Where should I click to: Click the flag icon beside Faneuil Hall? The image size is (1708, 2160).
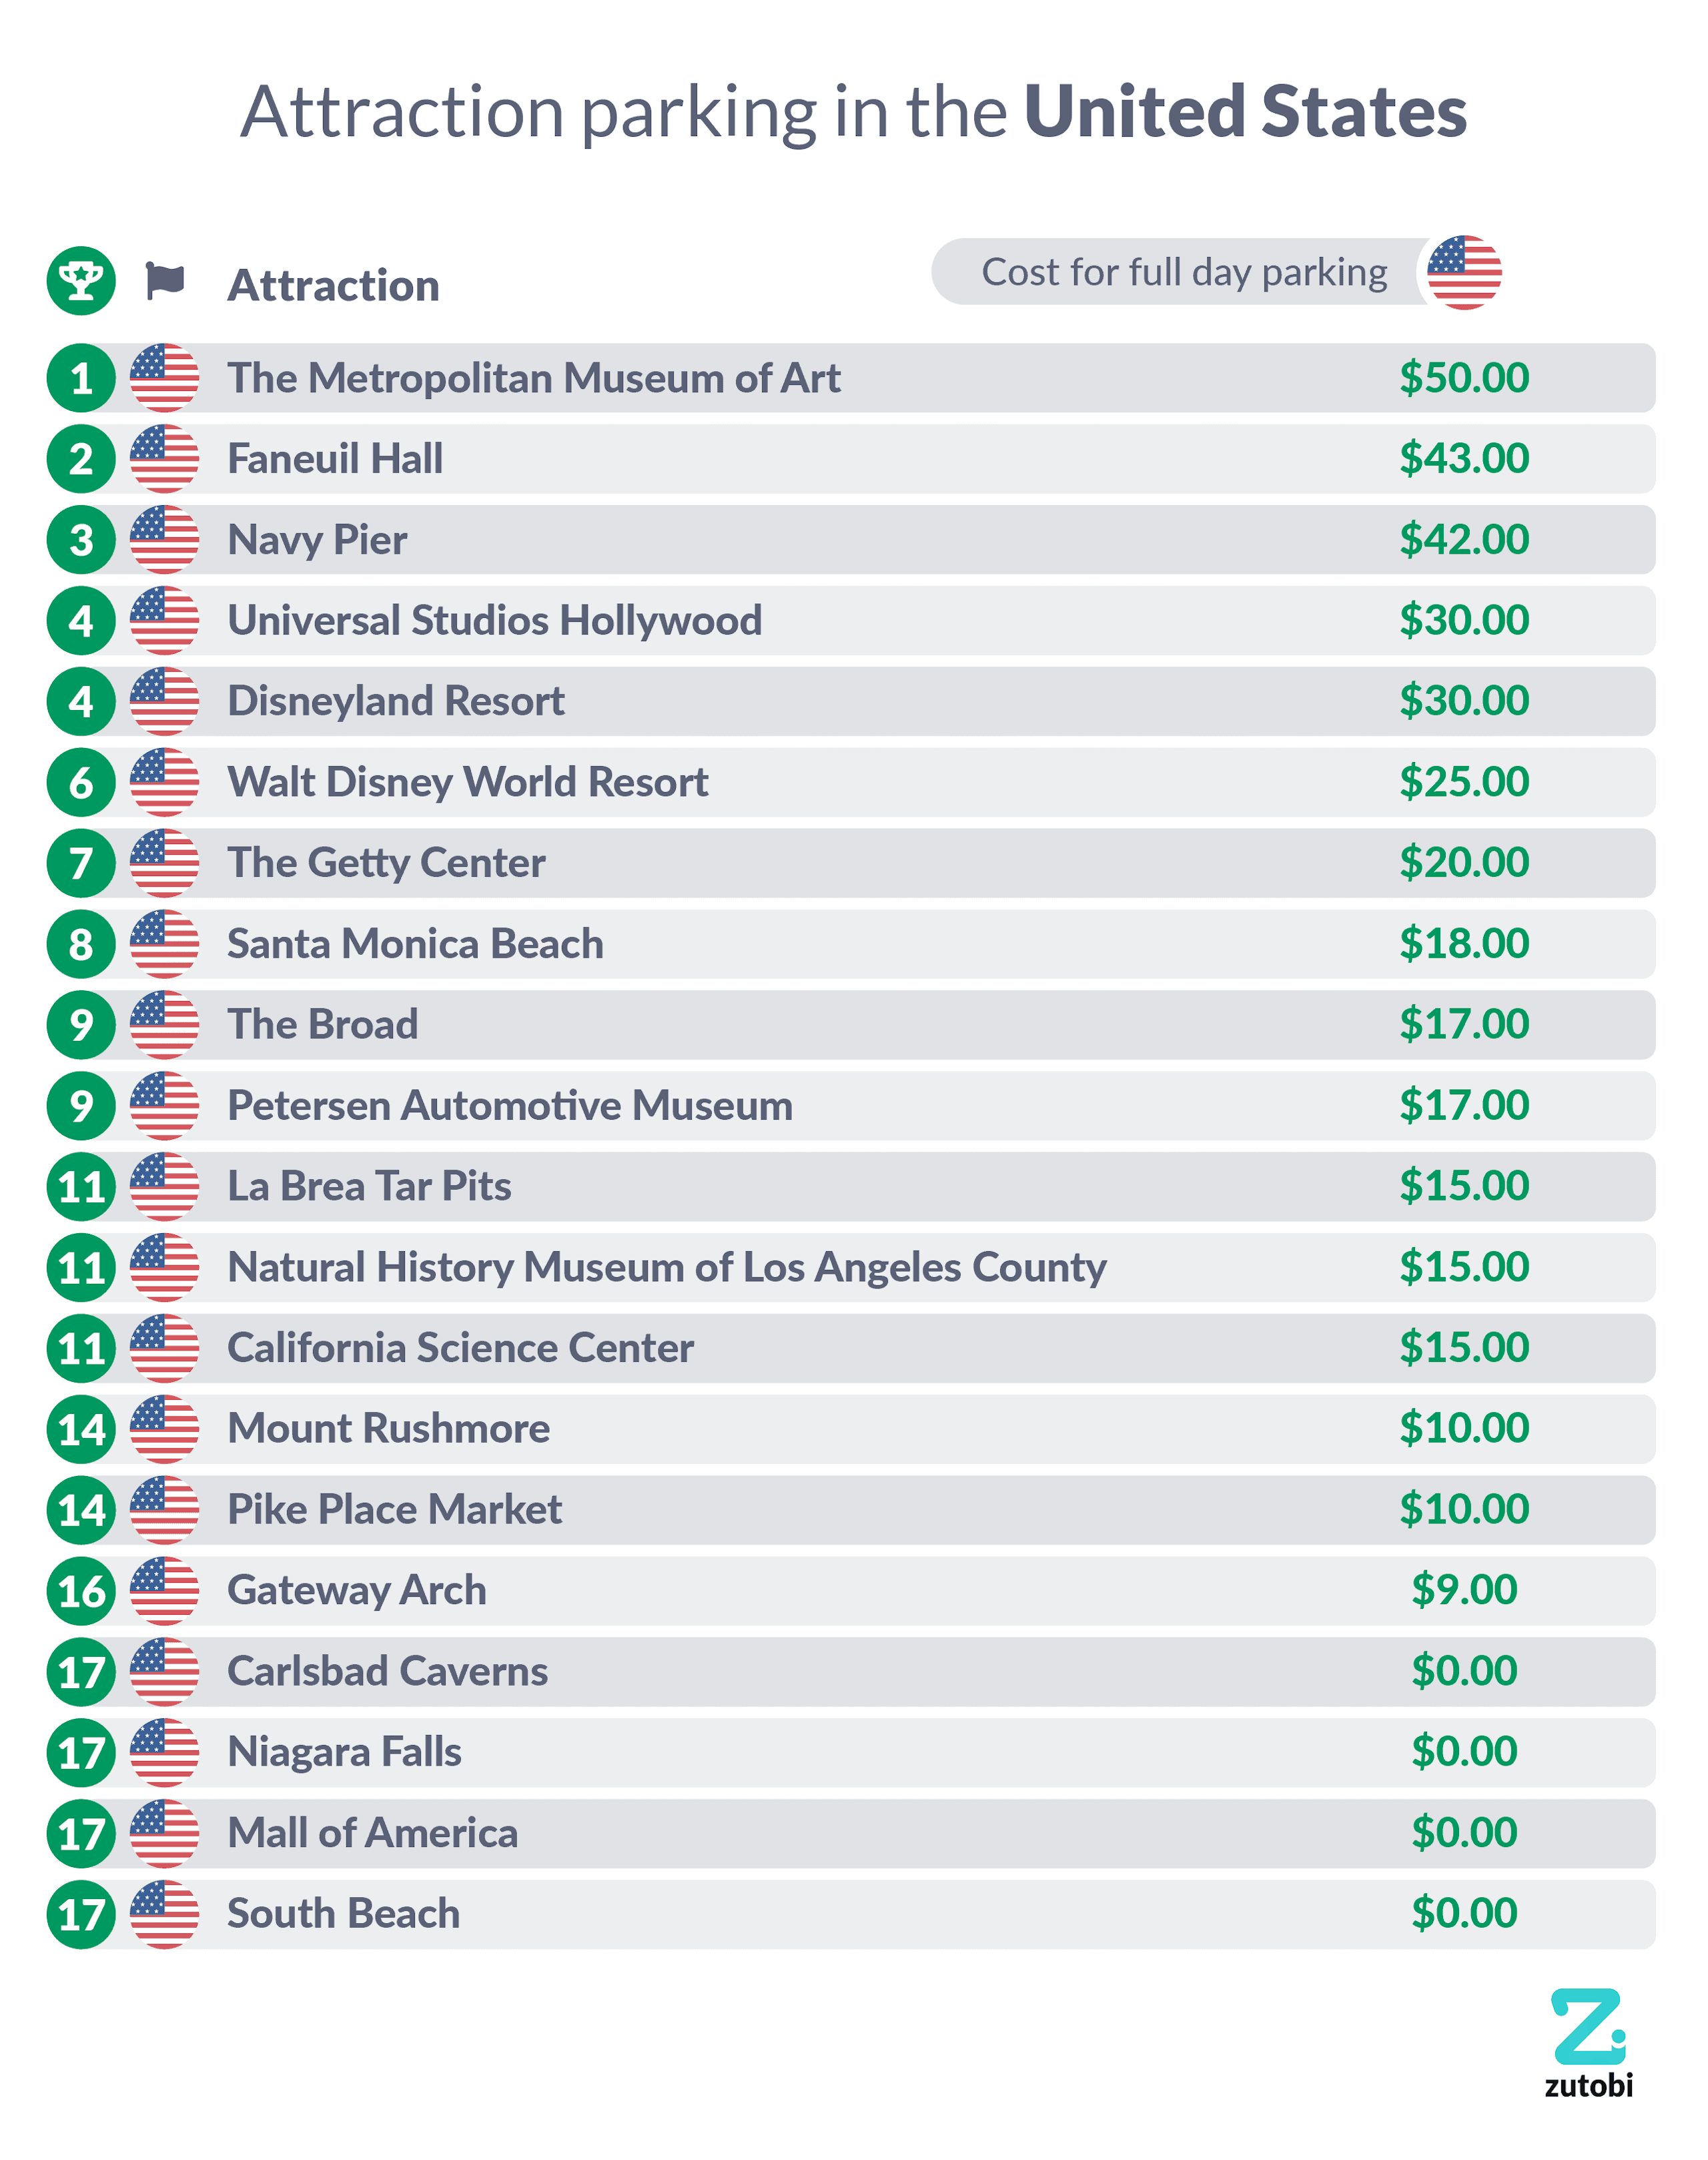[164, 459]
